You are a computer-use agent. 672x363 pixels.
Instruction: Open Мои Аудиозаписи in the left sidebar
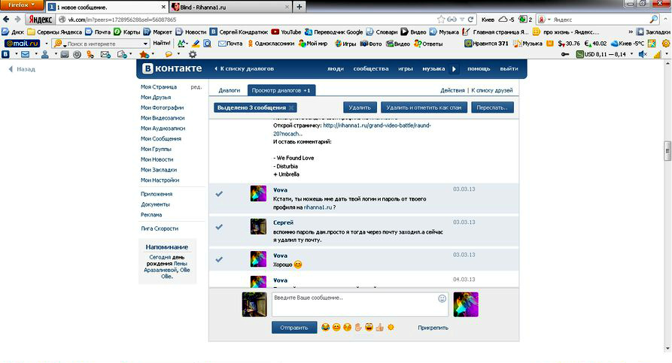tap(163, 129)
